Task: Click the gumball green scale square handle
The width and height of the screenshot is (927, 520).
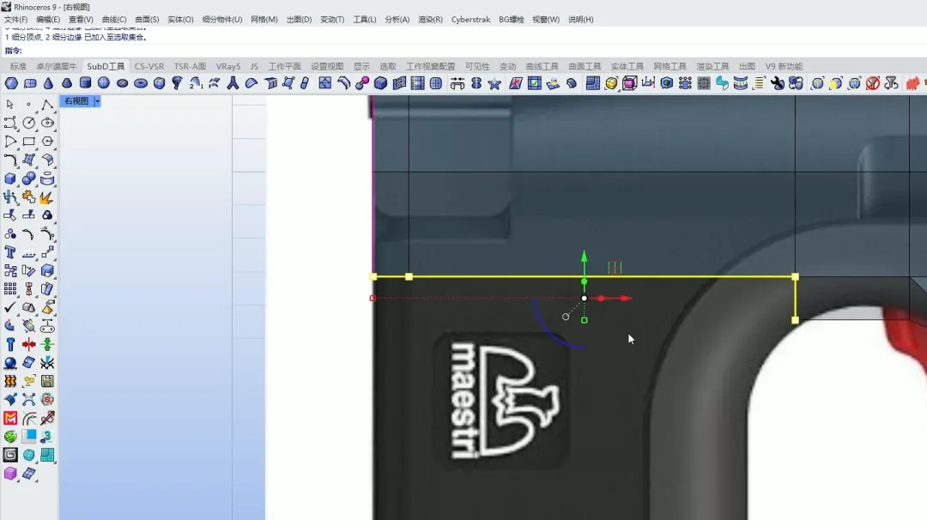Action: point(585,320)
